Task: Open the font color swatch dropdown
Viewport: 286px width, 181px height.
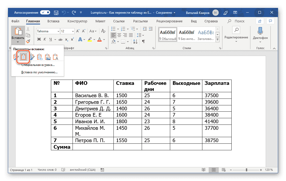Action: (x=103, y=39)
